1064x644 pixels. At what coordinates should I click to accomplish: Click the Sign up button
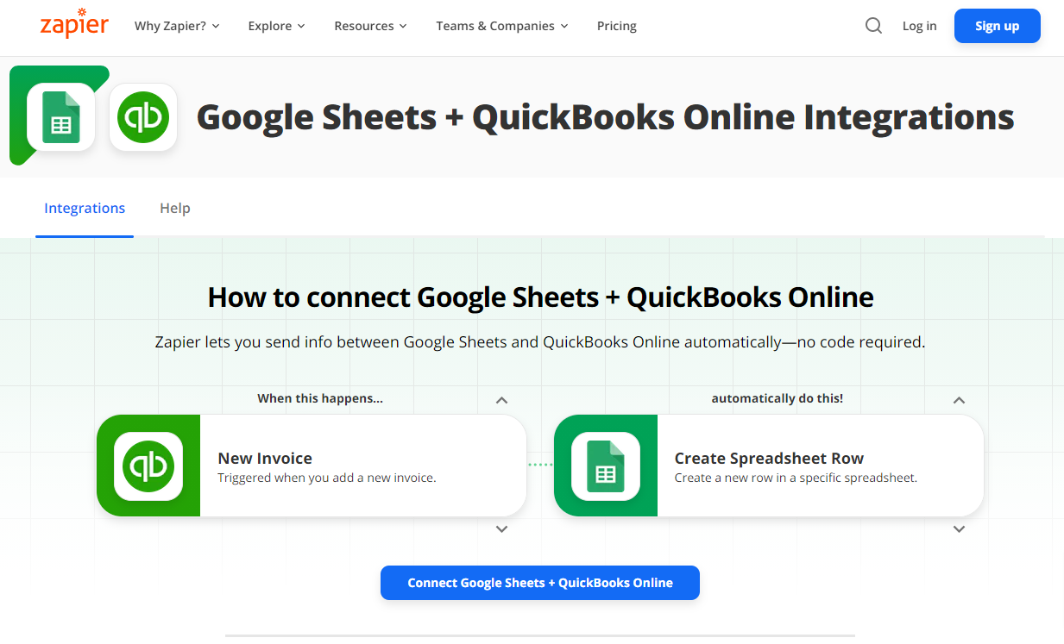coord(998,26)
